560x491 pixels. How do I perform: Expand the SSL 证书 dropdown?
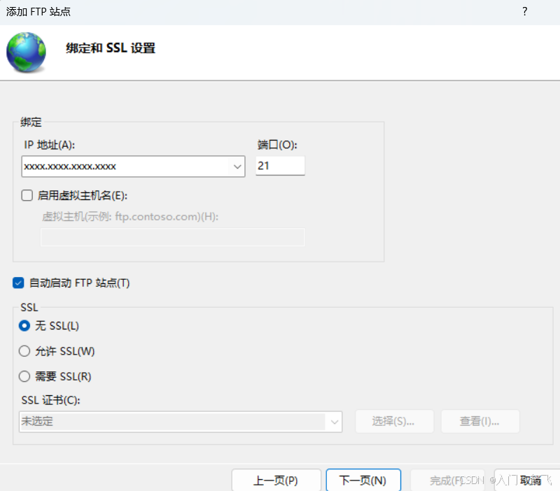335,422
